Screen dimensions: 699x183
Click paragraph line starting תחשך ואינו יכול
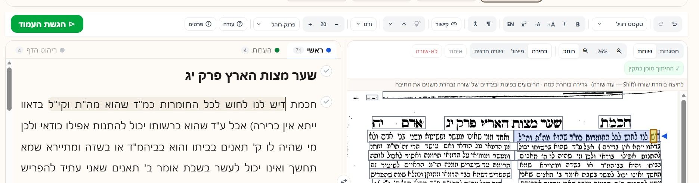pos(168,168)
